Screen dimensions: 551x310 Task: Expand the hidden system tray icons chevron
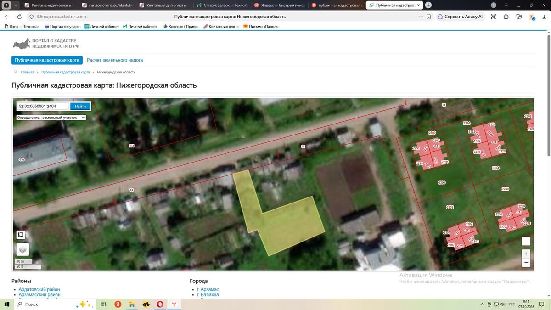pyautogui.click(x=482, y=304)
